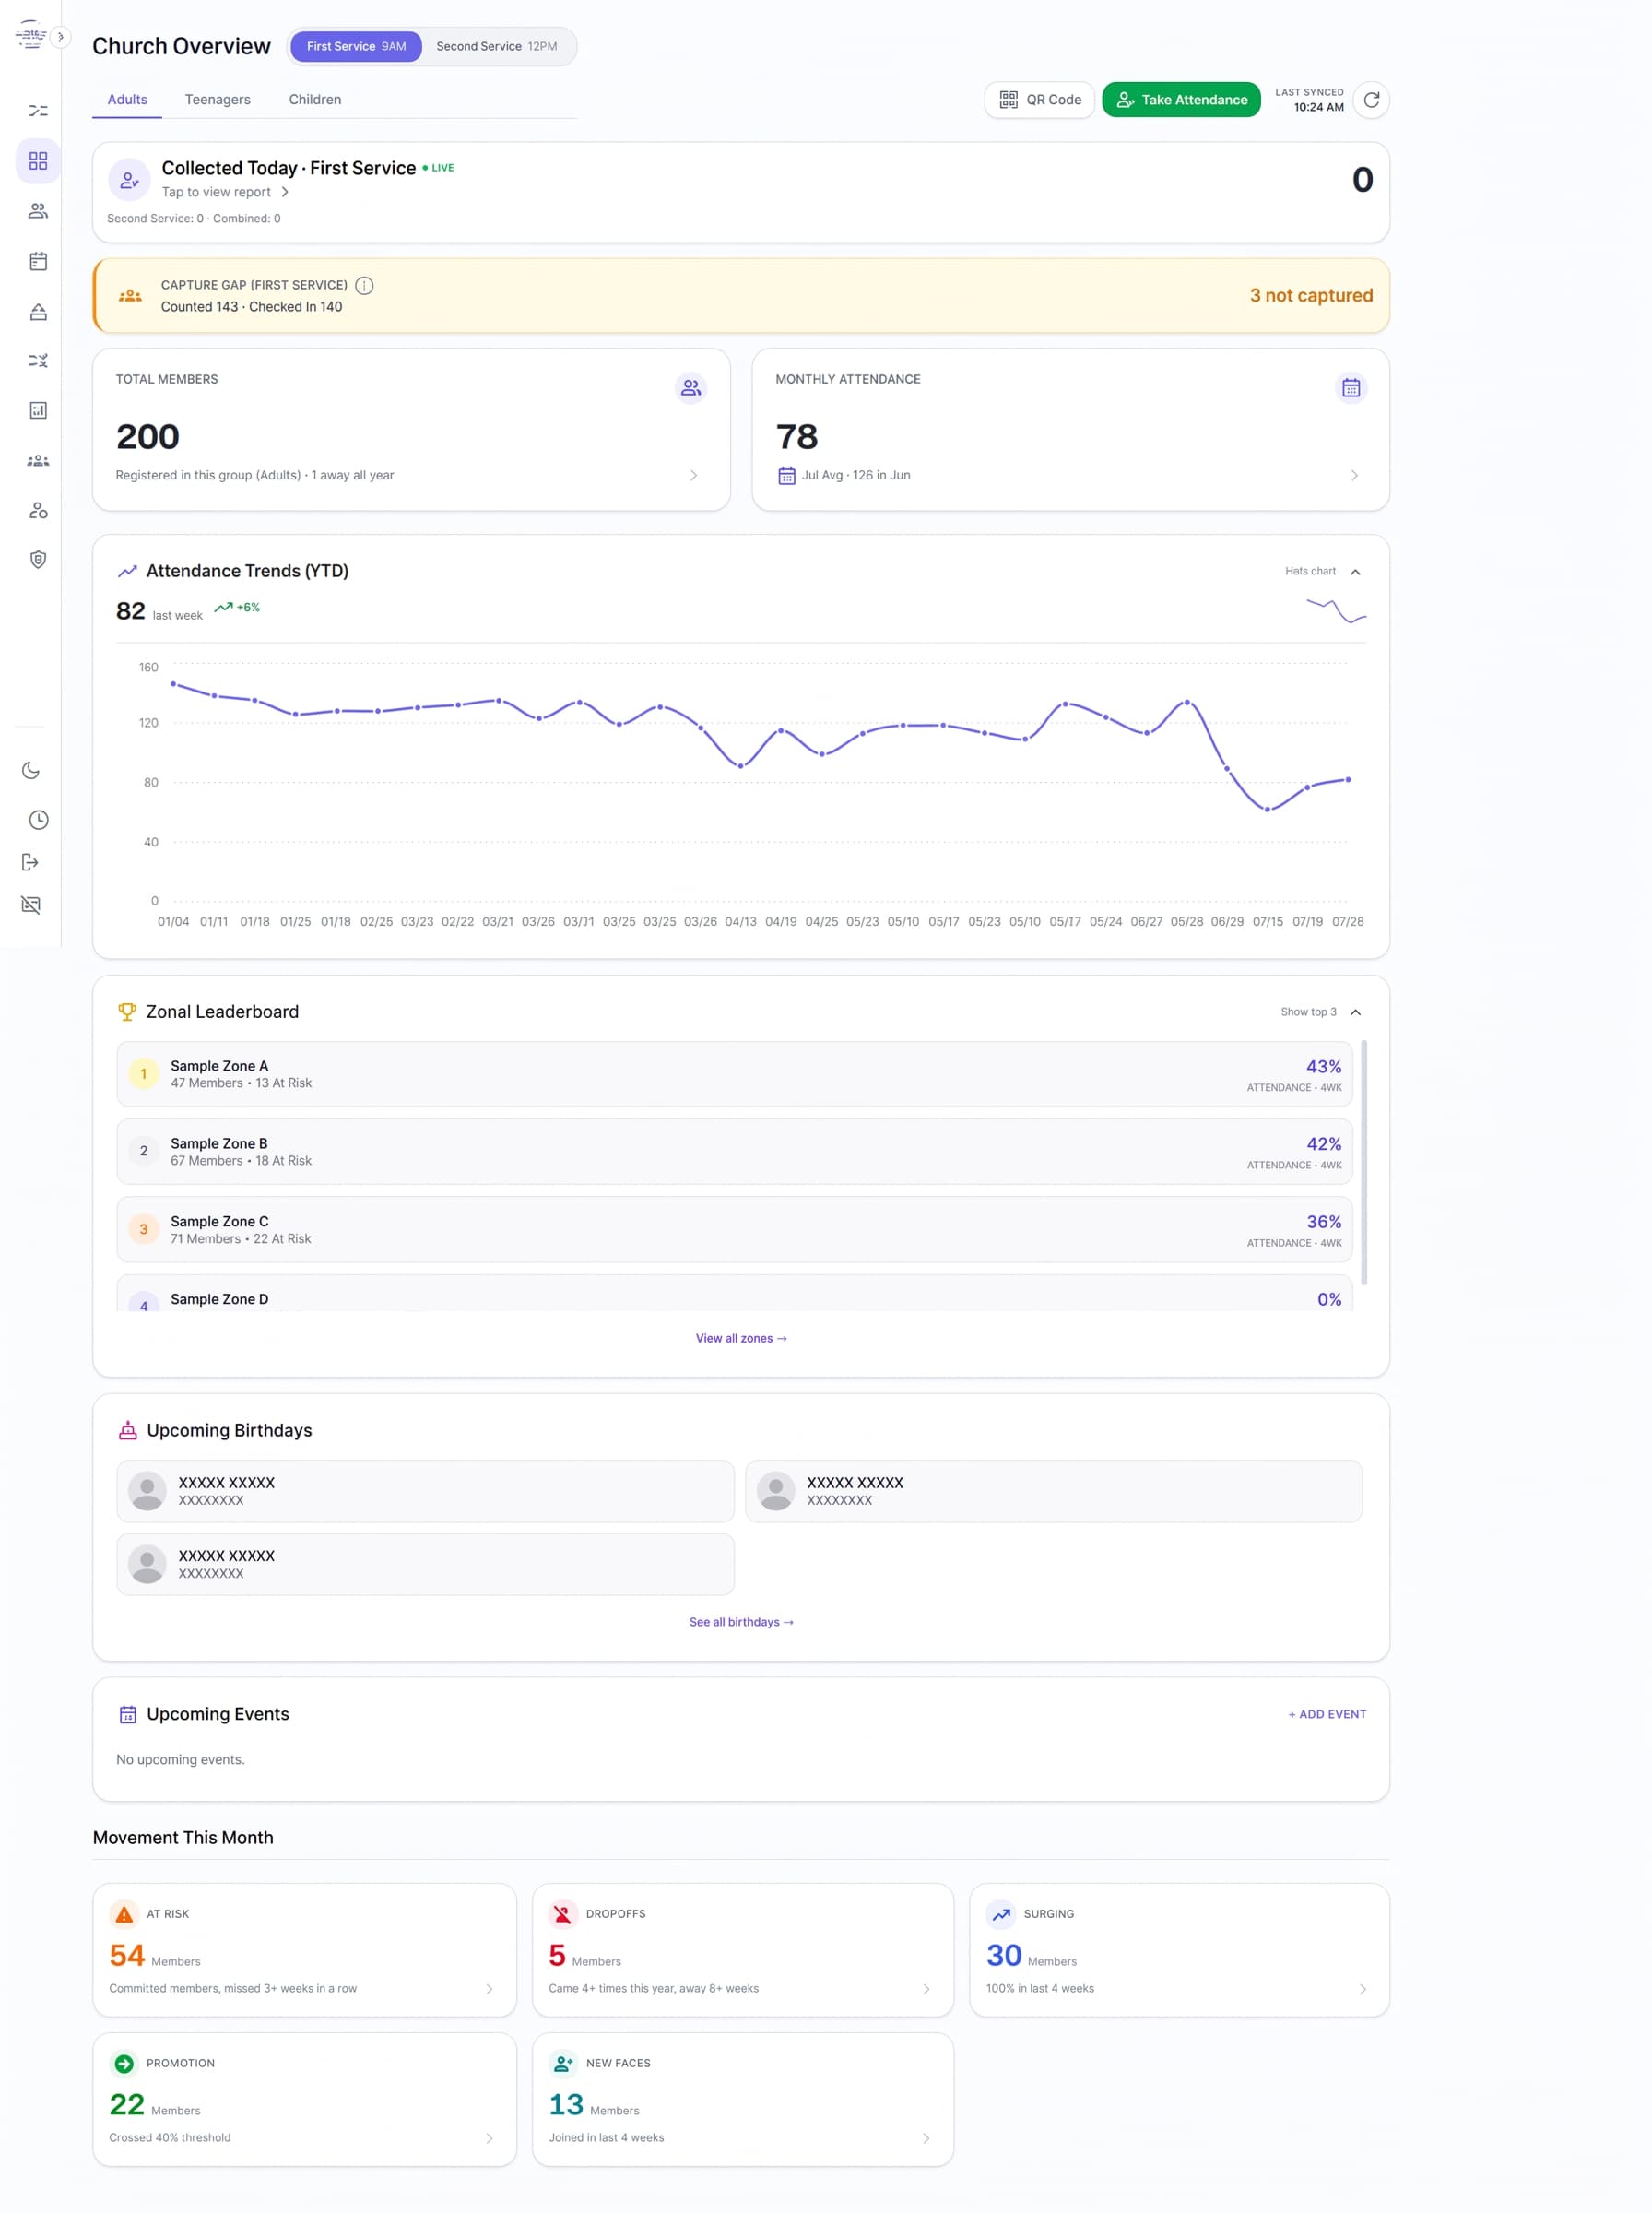Image resolution: width=1652 pixels, height=2213 pixels.
Task: Click the 07/28 data point on chart
Action: [x=1347, y=779]
